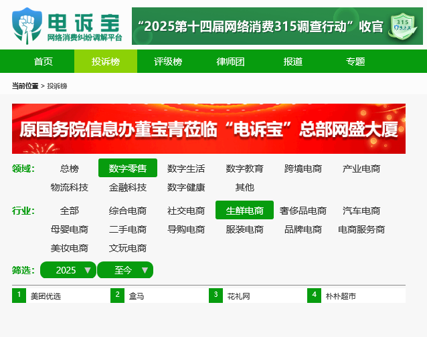This screenshot has width=427, height=337.
Task: Choose 其他 in the 领域 filter
Action: tap(244, 187)
